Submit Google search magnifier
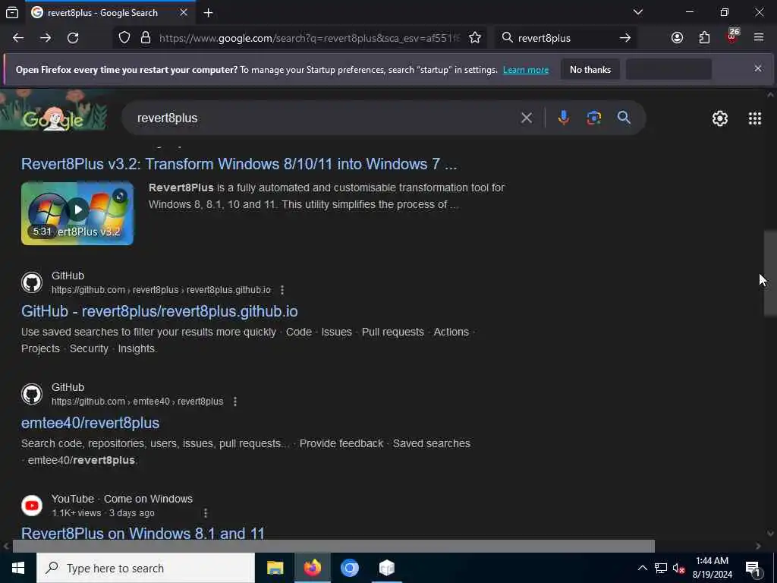 pyautogui.click(x=624, y=118)
